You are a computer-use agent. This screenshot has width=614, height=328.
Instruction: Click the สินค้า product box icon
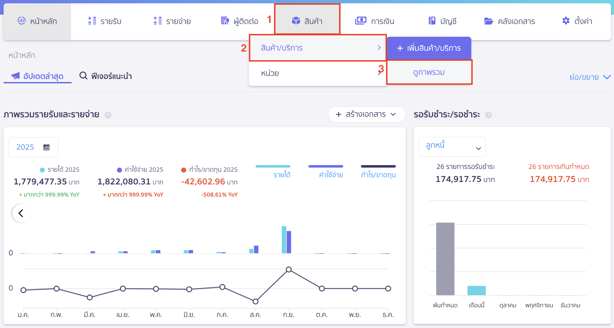pos(296,20)
